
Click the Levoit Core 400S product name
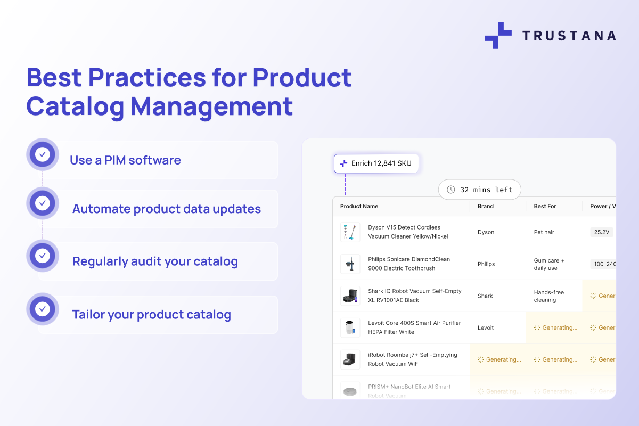point(414,327)
